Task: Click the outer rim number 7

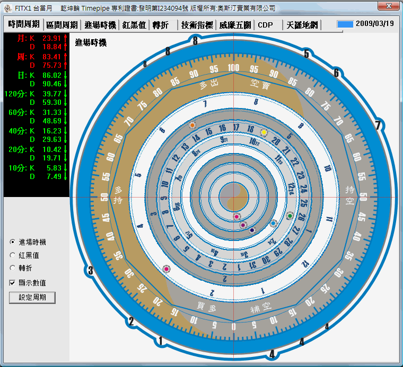Action: click(378, 126)
